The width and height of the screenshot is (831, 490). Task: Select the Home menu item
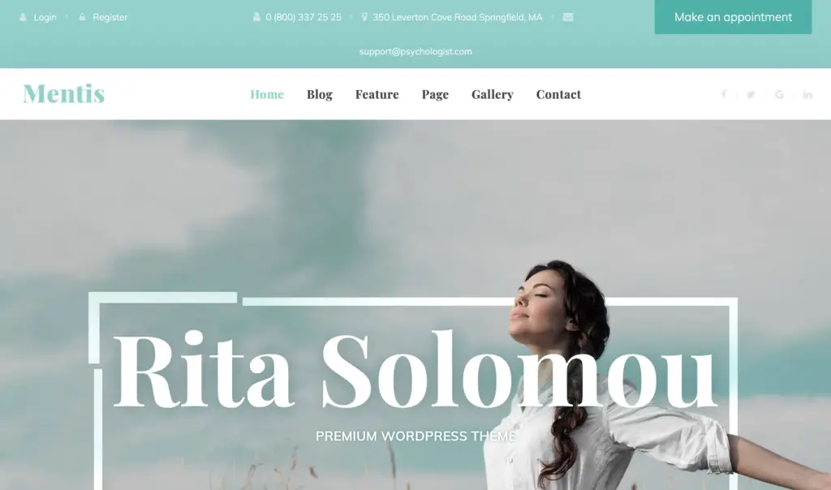coord(267,94)
